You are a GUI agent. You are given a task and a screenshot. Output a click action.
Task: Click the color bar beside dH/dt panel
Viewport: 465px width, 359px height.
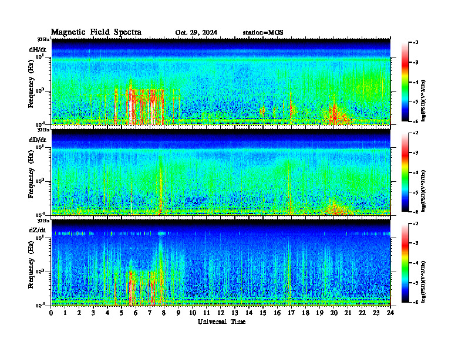[405, 82]
